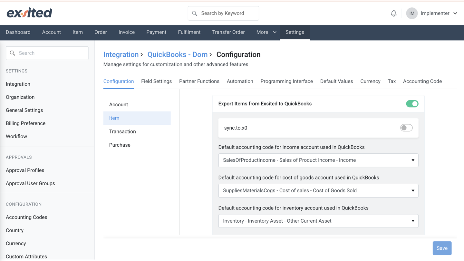Click the Implementer user name
464x261 pixels.
pyautogui.click(x=435, y=13)
